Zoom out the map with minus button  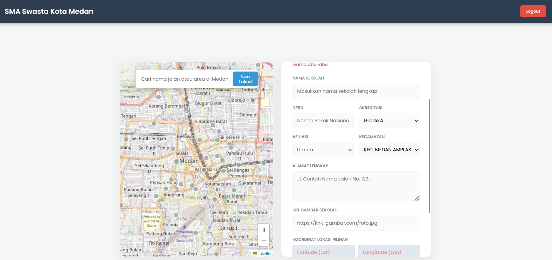coord(264,241)
